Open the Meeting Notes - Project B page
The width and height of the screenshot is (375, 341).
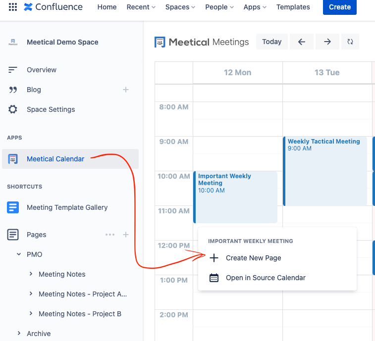[x=80, y=314]
